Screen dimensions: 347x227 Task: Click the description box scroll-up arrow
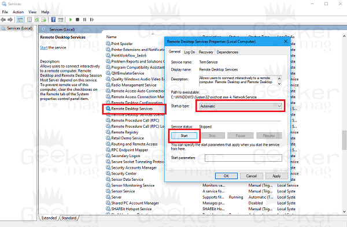point(279,79)
